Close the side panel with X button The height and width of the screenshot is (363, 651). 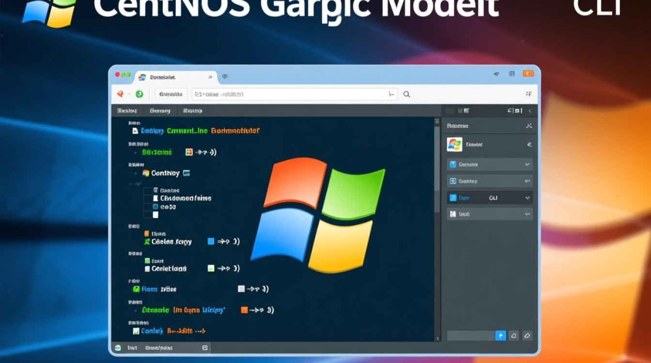click(x=528, y=126)
